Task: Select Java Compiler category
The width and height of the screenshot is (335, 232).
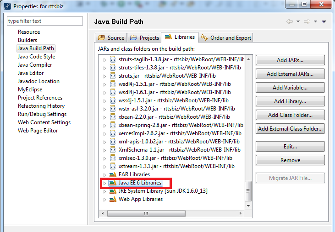Action: pos(35,65)
